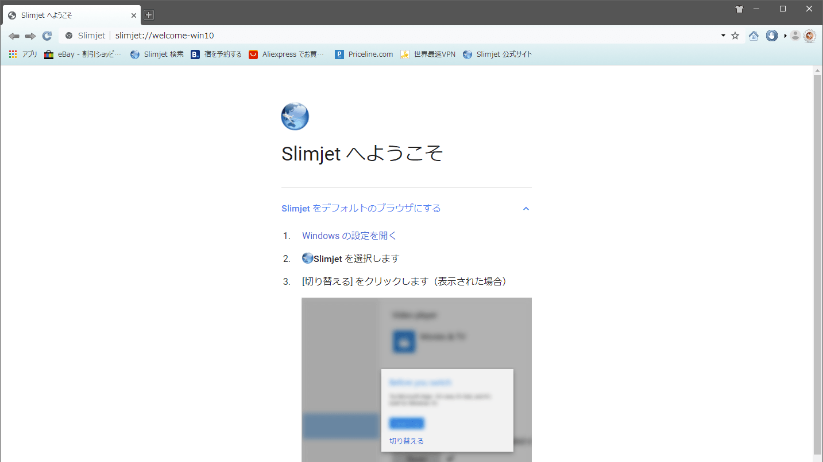Image resolution: width=823 pixels, height=462 pixels.
Task: Open the Priceline.com bookmark
Action: (364, 54)
